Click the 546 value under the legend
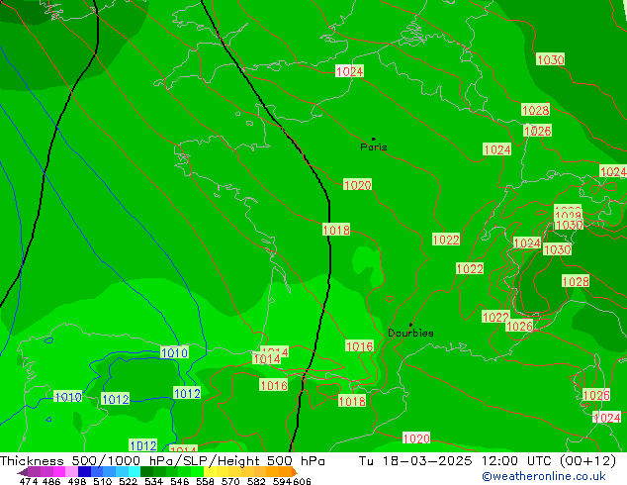 [180, 481]
